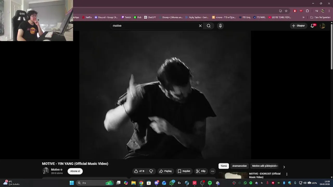Open the Disney+ bookmark
The image size is (333, 187).
tap(171, 17)
